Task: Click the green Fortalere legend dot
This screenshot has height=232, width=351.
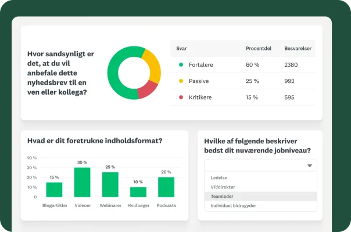Action: [x=181, y=64]
